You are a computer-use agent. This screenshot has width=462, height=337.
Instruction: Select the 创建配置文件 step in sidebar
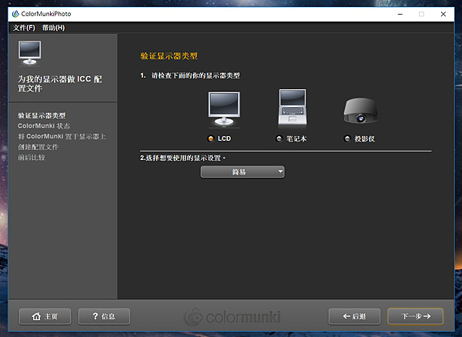click(38, 147)
